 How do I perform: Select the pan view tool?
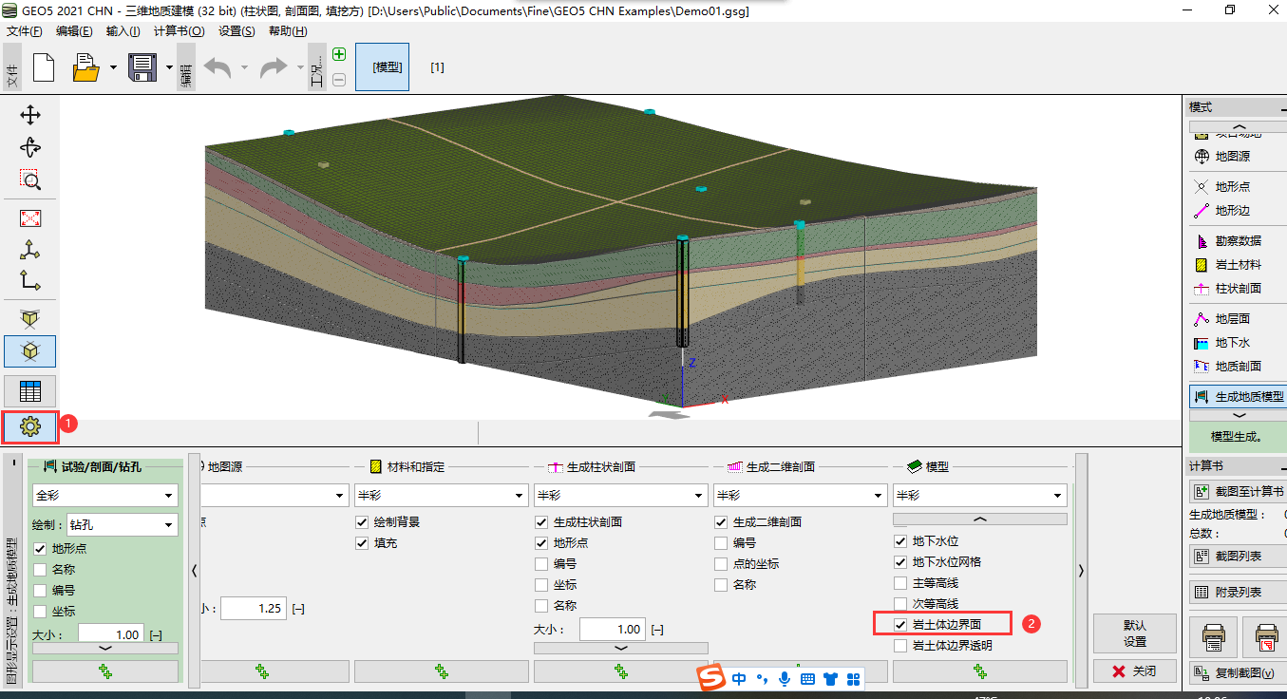30,115
